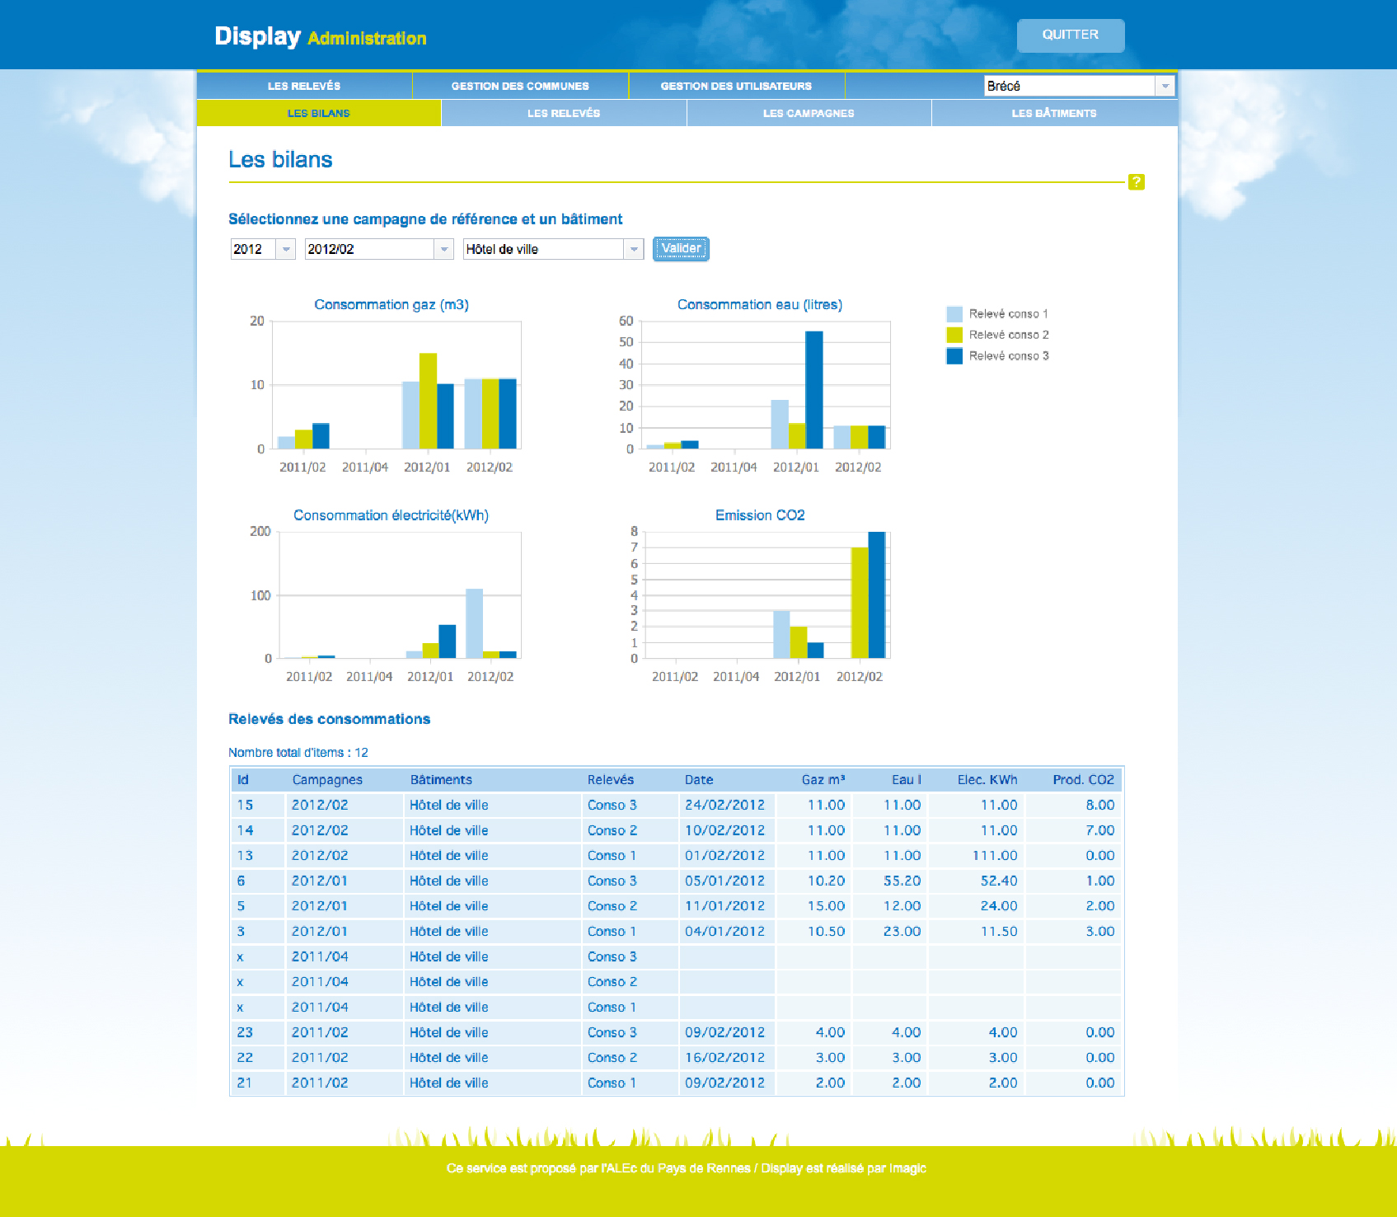Click the date 04/01/2012 cell
Image resolution: width=1397 pixels, height=1217 pixels.
[x=725, y=932]
